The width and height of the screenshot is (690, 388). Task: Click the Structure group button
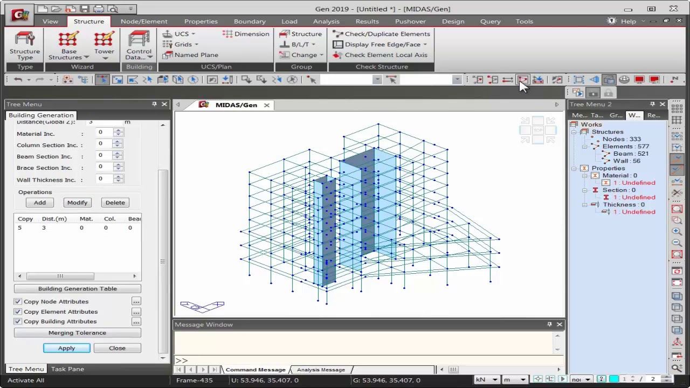pyautogui.click(x=301, y=34)
